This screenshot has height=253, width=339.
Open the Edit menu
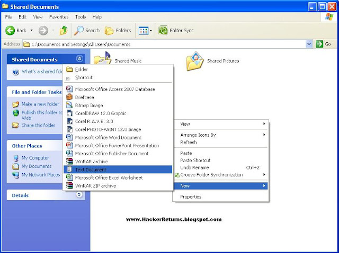(22, 17)
